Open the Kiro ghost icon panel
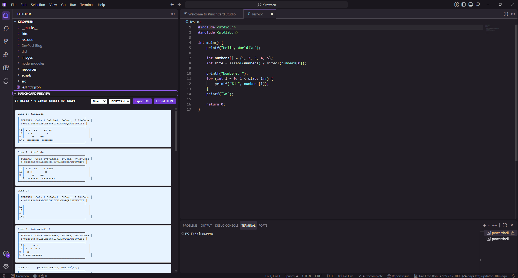This screenshot has height=278, width=518. pos(6,81)
